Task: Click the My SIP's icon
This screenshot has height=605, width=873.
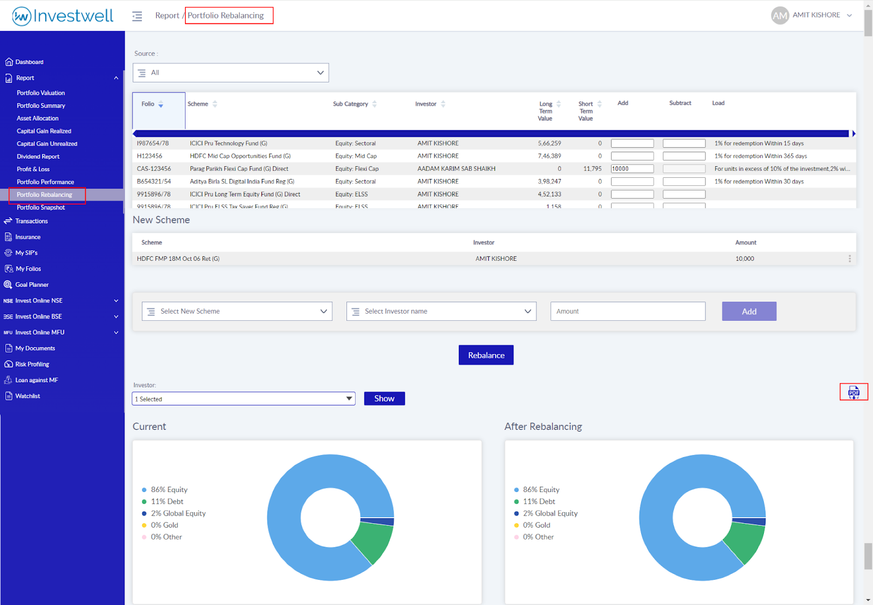Action: pos(8,253)
